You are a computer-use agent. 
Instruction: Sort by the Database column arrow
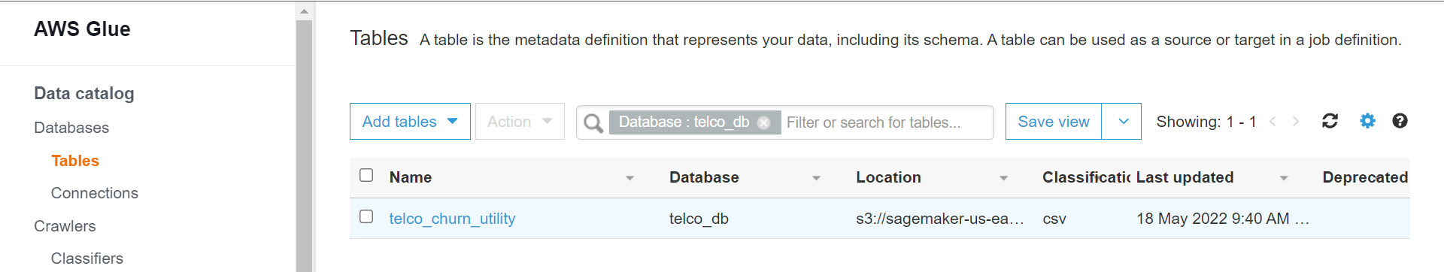point(816,178)
